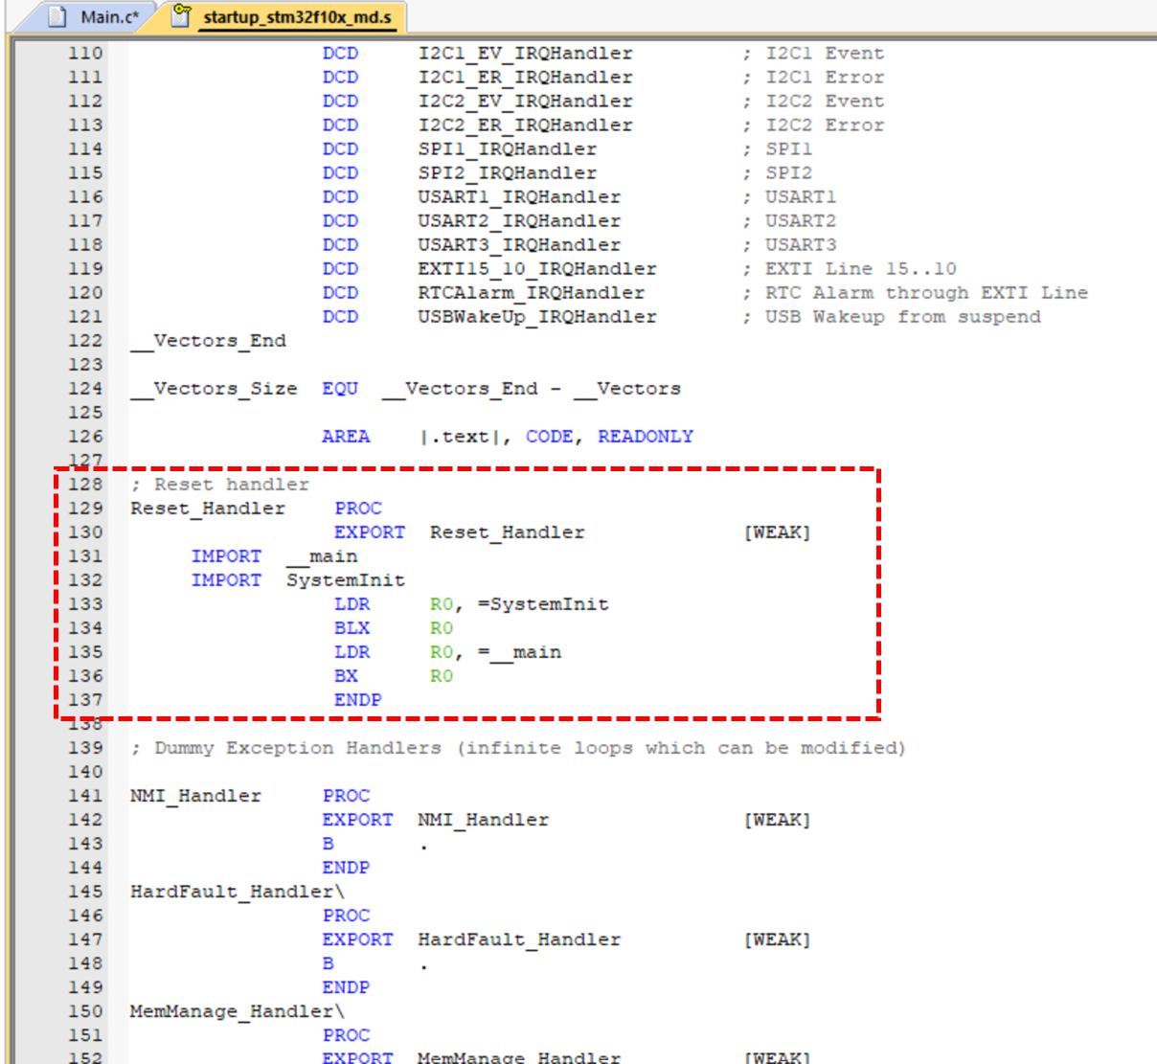Click line number 141 in gutter
1157x1064 pixels.
85,796
